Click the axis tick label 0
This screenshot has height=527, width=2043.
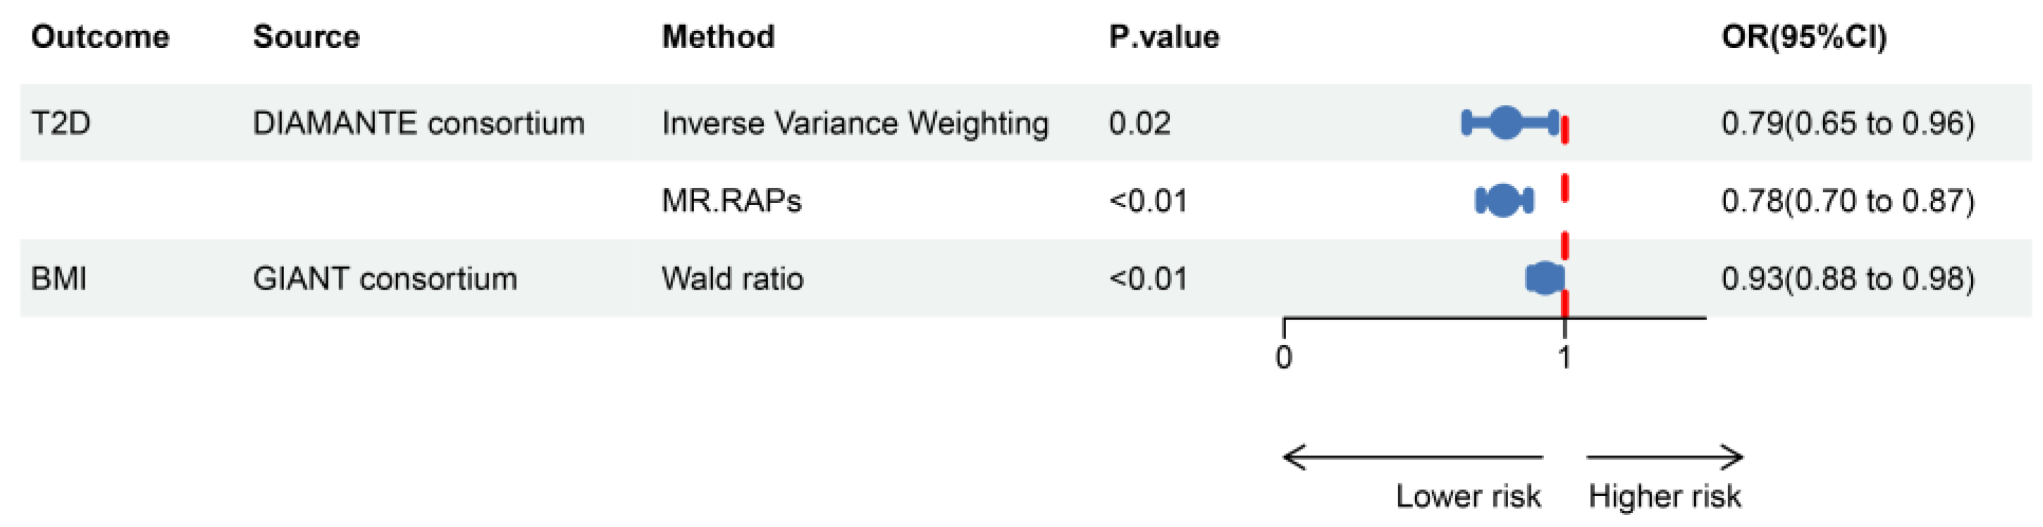[x=1284, y=357]
